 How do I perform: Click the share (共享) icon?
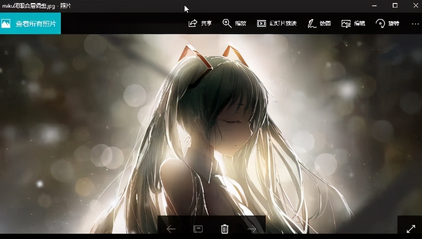coord(193,23)
